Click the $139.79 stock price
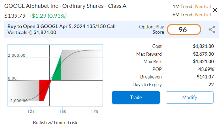Viewport: 220px width, 131px height. (15, 16)
